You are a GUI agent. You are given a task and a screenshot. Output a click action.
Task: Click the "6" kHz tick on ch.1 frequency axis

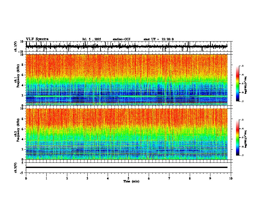point(23,75)
